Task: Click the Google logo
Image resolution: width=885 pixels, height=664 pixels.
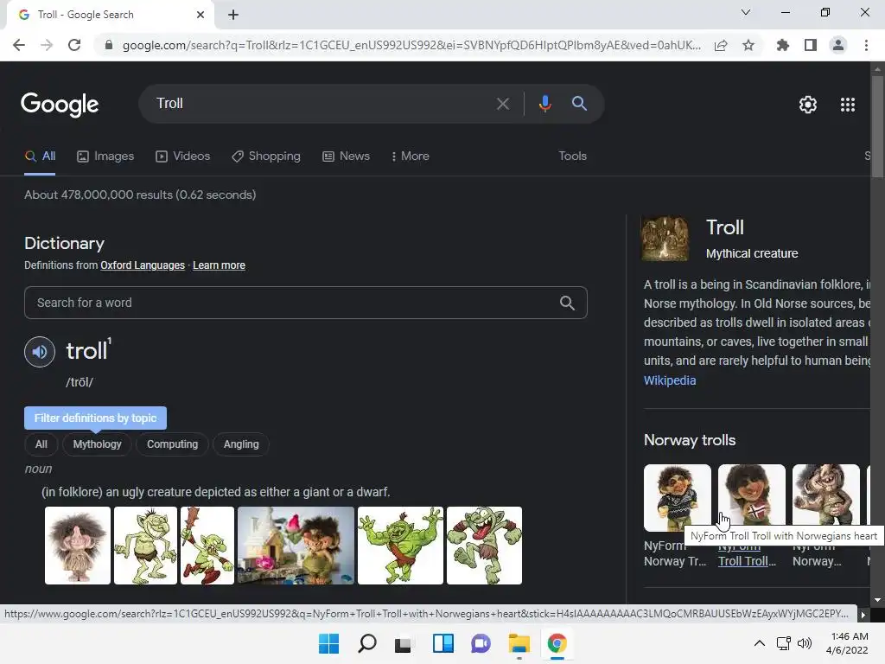Action: tap(60, 104)
